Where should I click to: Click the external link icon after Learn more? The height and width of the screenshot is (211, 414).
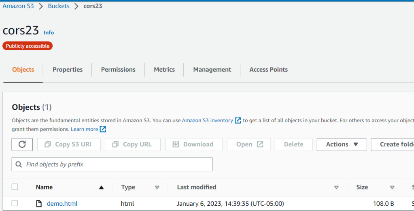(103, 129)
